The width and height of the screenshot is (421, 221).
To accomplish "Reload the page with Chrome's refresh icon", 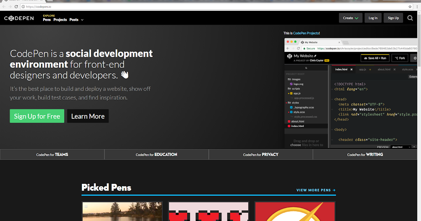I will (x=16, y=7).
